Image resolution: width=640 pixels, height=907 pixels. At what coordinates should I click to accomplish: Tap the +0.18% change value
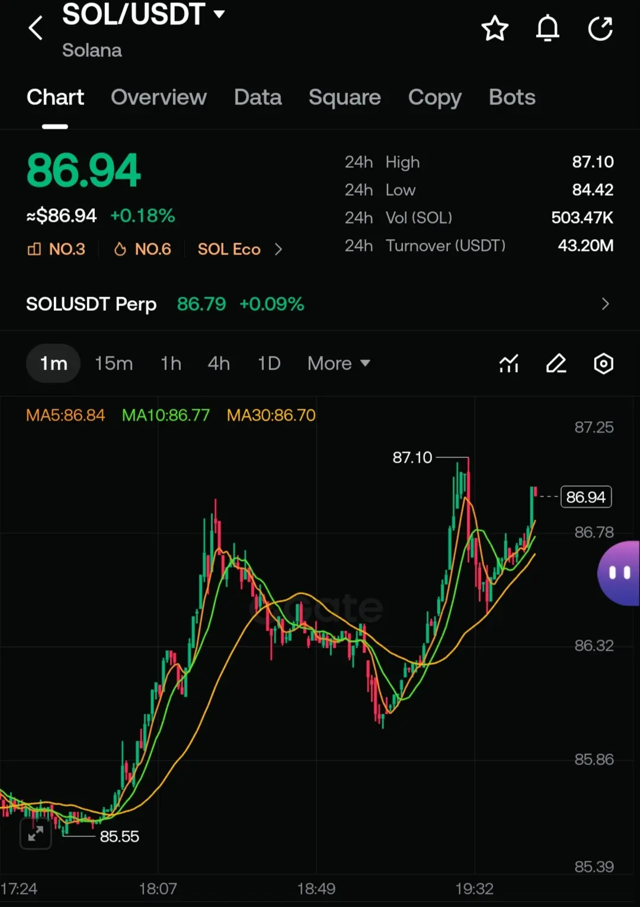coord(143,215)
